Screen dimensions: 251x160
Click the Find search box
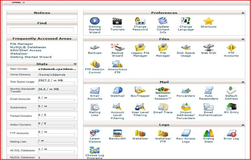coord(42,30)
